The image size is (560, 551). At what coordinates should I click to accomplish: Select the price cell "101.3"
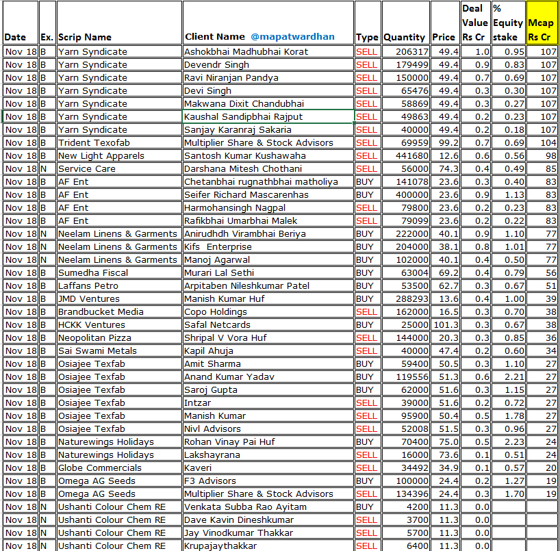point(445,324)
